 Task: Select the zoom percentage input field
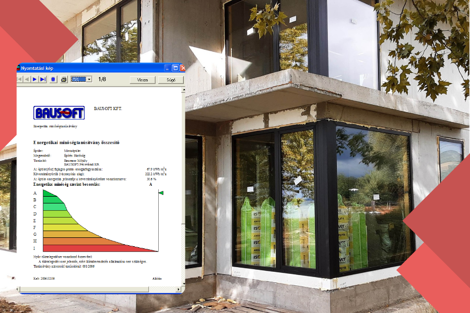pos(79,80)
